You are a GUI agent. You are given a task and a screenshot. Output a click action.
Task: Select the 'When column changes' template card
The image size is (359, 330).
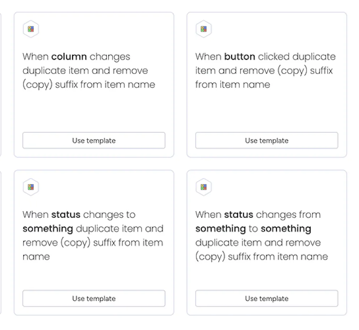(x=94, y=104)
